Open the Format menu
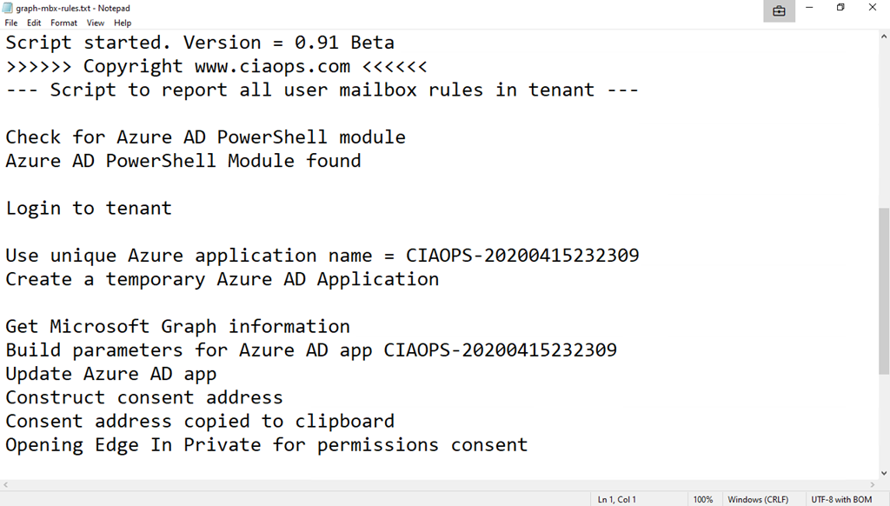This screenshot has height=506, width=890. coord(63,23)
